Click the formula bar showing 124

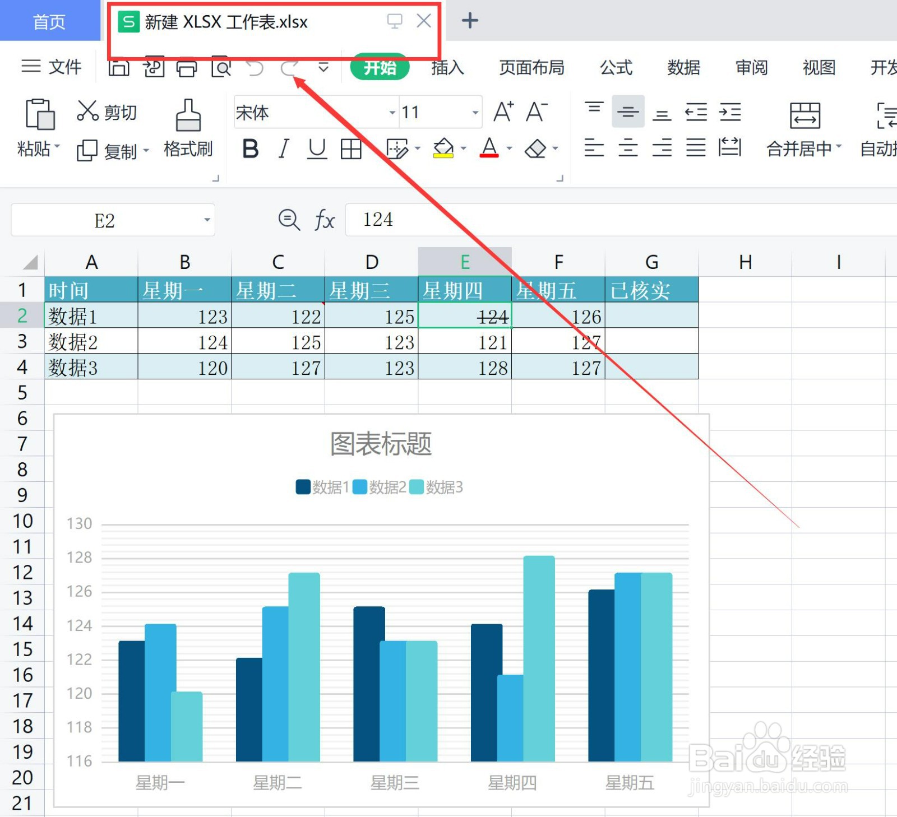pyautogui.click(x=621, y=220)
